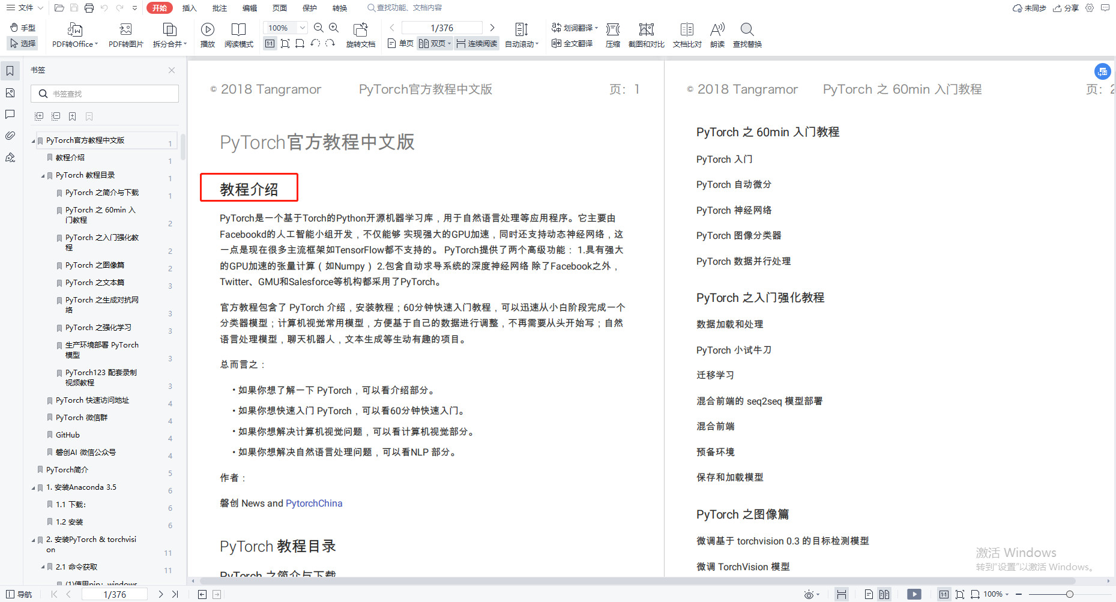The height and width of the screenshot is (602, 1116).
Task: Switch to the 保护 tab
Action: [x=310, y=8]
